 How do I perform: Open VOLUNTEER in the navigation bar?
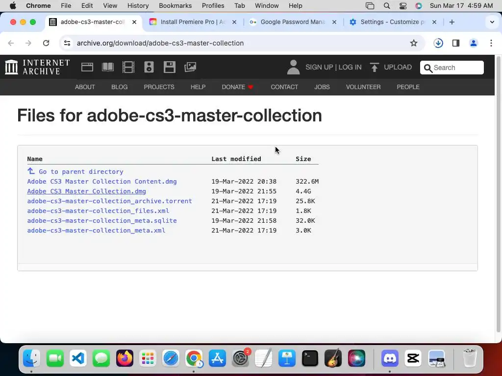click(363, 87)
